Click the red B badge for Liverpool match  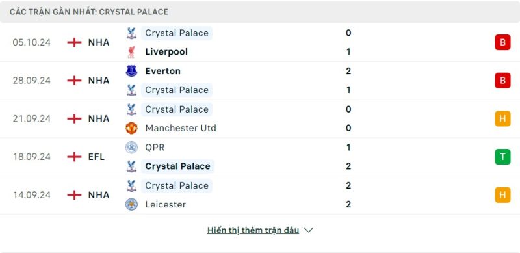tap(502, 42)
